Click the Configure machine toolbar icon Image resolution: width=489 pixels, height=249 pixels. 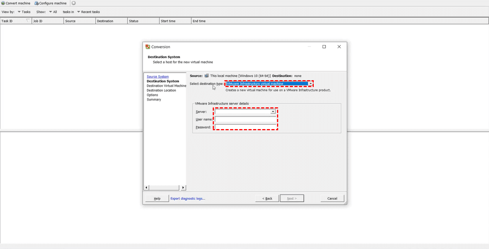(36, 3)
